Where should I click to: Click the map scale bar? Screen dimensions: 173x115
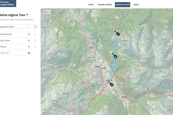pyautogui.click(x=47, y=11)
